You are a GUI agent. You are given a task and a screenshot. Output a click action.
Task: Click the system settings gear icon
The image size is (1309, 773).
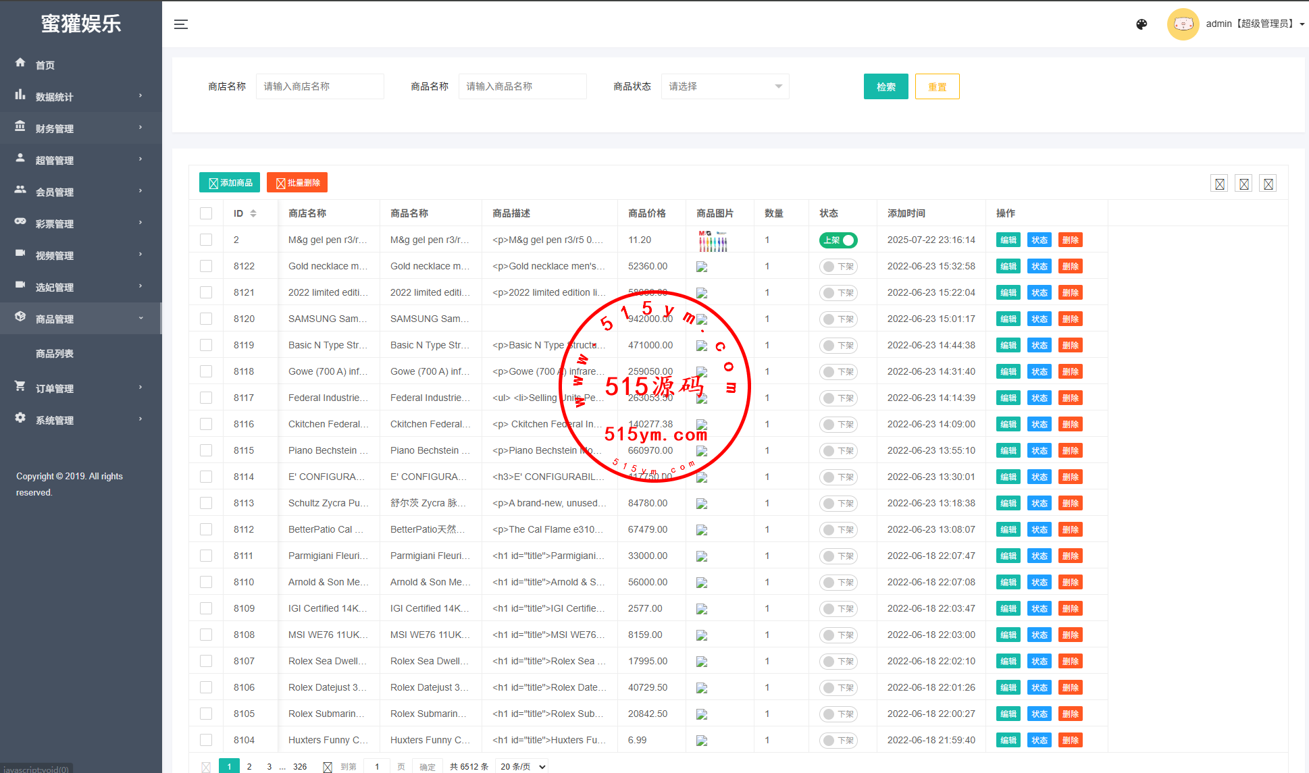tap(20, 418)
